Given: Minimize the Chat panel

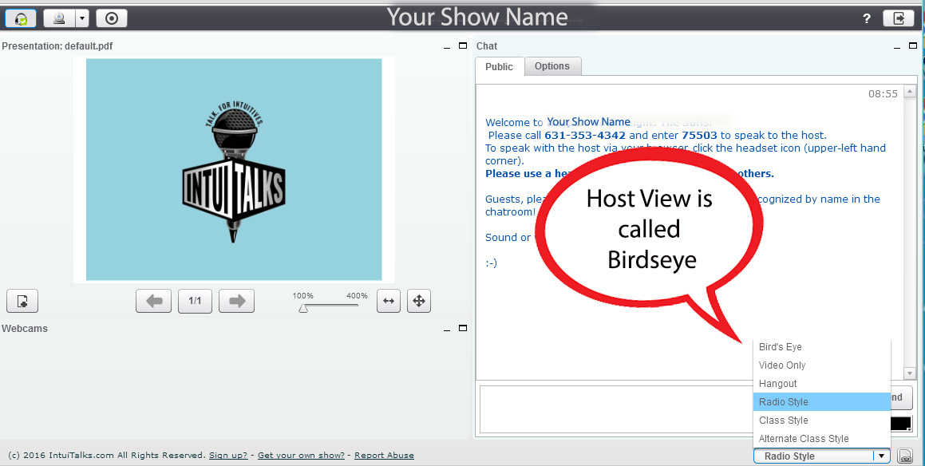Looking at the screenshot, I should 897,46.
